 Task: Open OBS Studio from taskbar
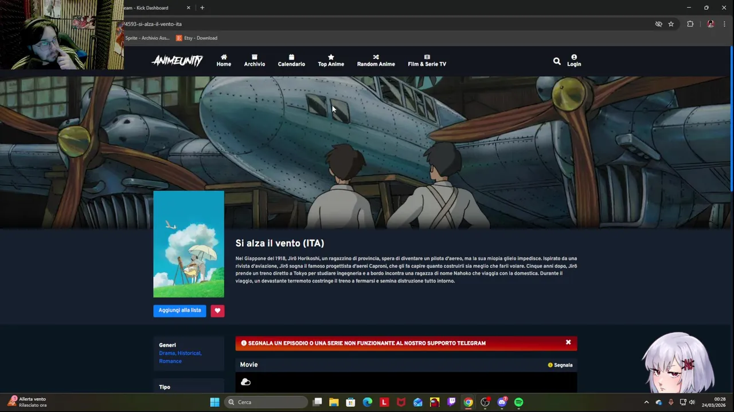pyautogui.click(x=485, y=402)
